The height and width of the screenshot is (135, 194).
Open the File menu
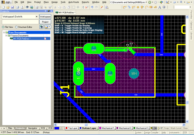coord(16,2)
